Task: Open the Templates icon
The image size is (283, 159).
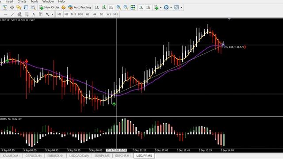Action: pos(176,8)
